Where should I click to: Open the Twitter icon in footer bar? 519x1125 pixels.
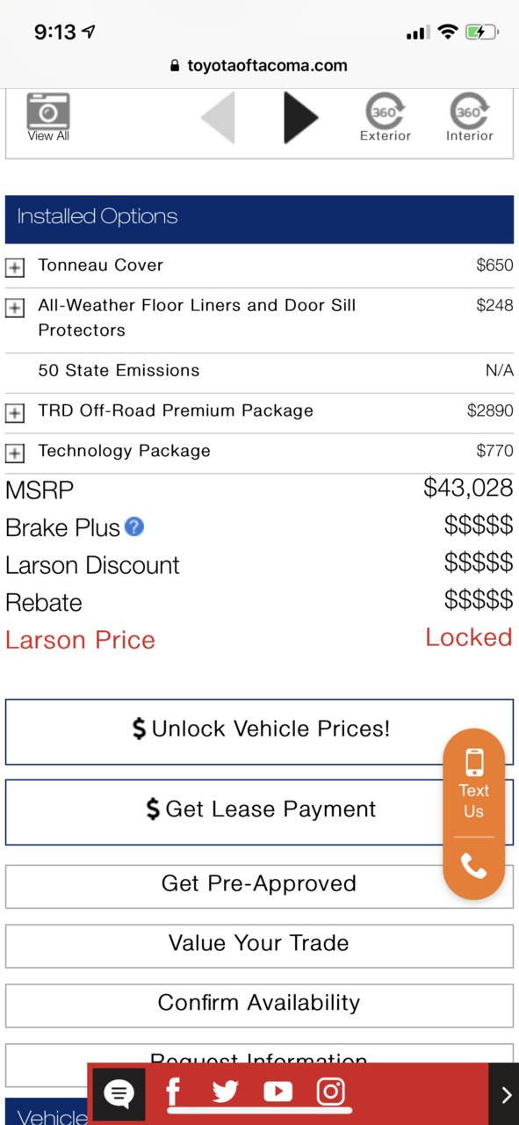tap(225, 1092)
